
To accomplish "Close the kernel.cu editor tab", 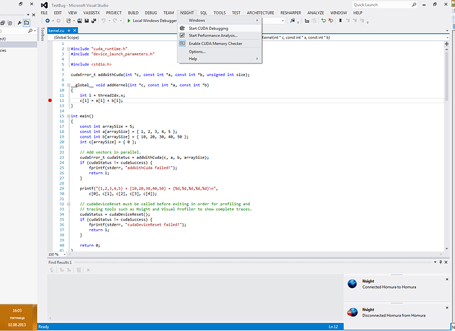I will coord(75,30).
